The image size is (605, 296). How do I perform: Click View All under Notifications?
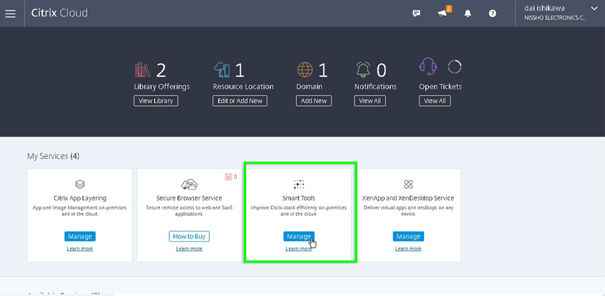[x=370, y=101]
